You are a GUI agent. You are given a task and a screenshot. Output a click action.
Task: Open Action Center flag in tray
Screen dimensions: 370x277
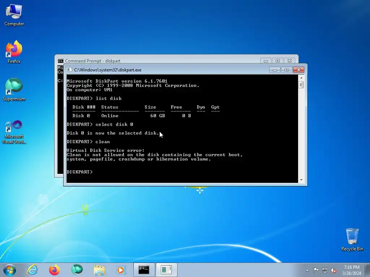(x=316, y=270)
